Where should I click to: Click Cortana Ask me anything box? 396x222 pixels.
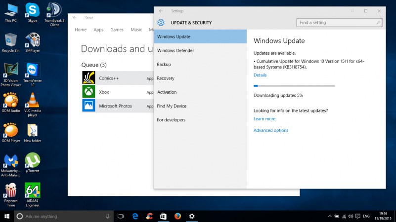point(63,216)
